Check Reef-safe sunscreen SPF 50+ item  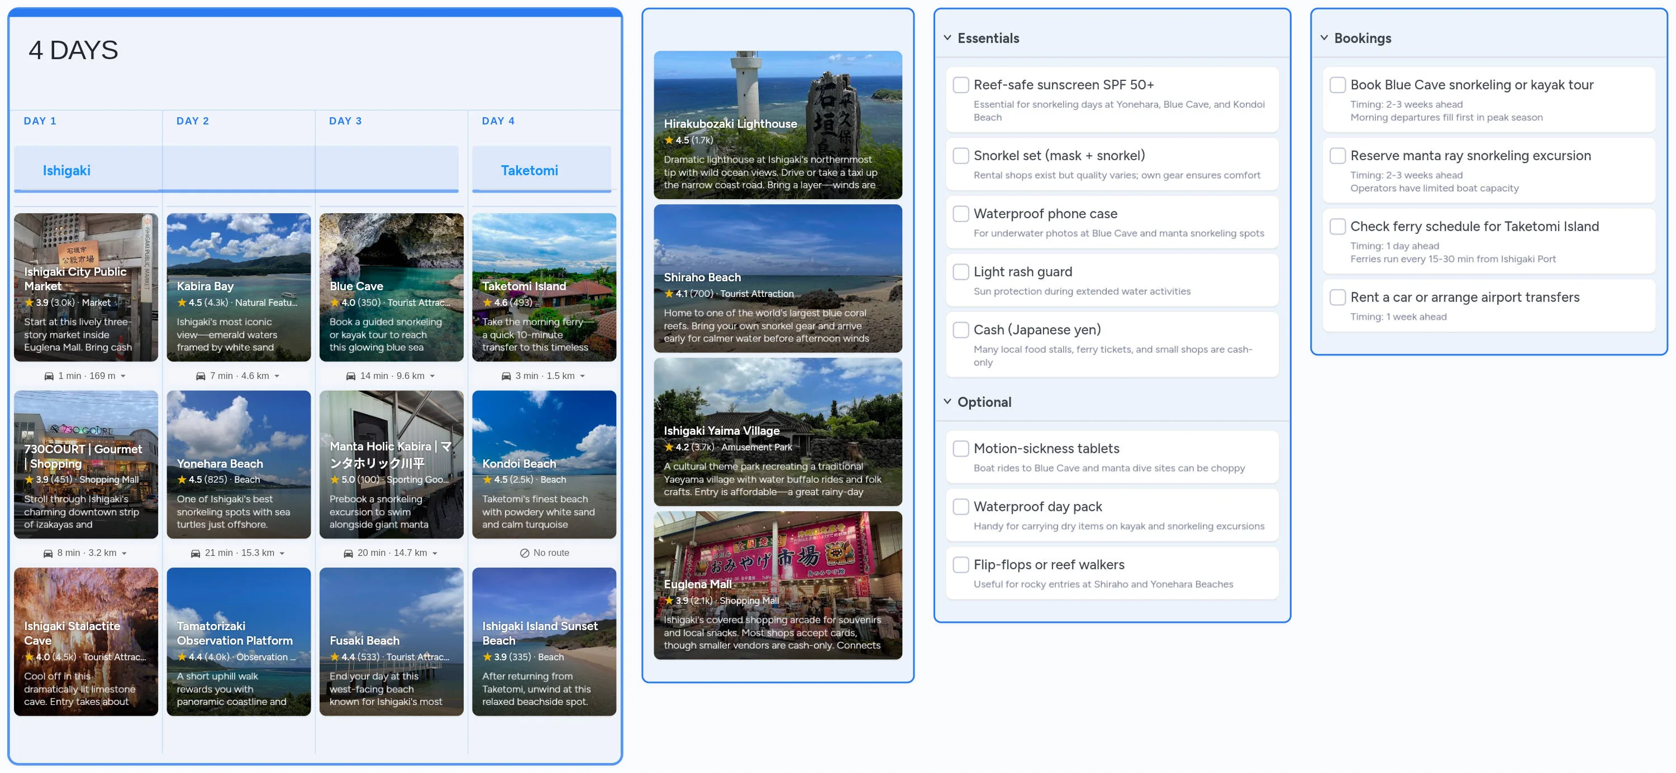coord(960,84)
